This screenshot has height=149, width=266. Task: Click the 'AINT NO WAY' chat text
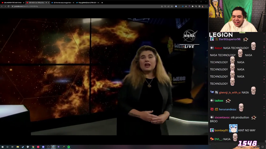[x=246, y=130]
